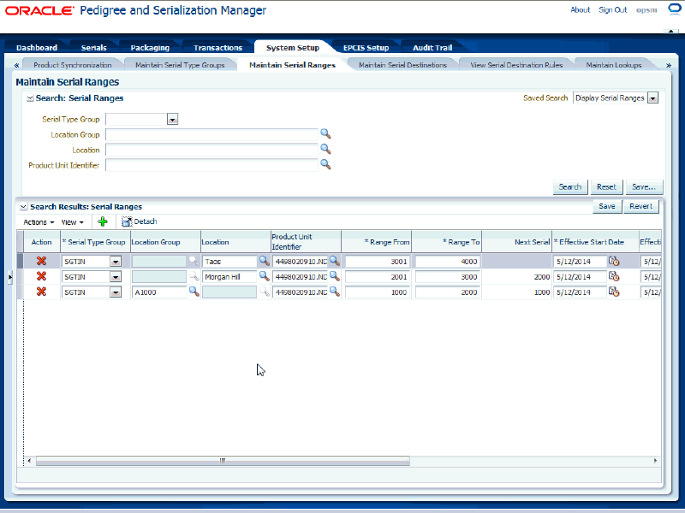This screenshot has height=513, width=685.
Task: Collapse the Search: Serial Ranges section
Action: 30,98
